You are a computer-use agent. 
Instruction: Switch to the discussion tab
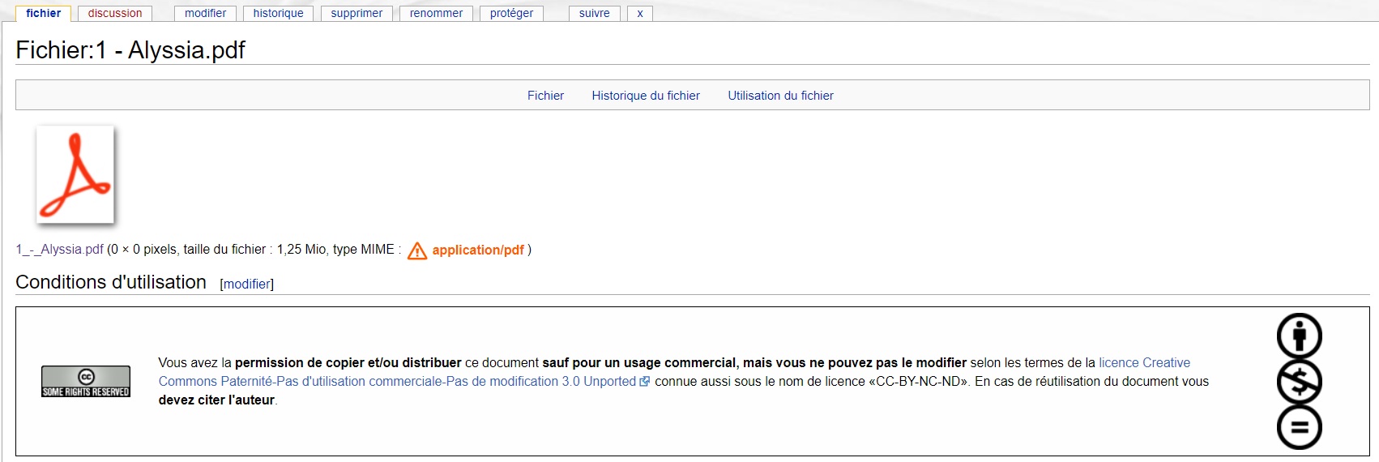pos(115,13)
